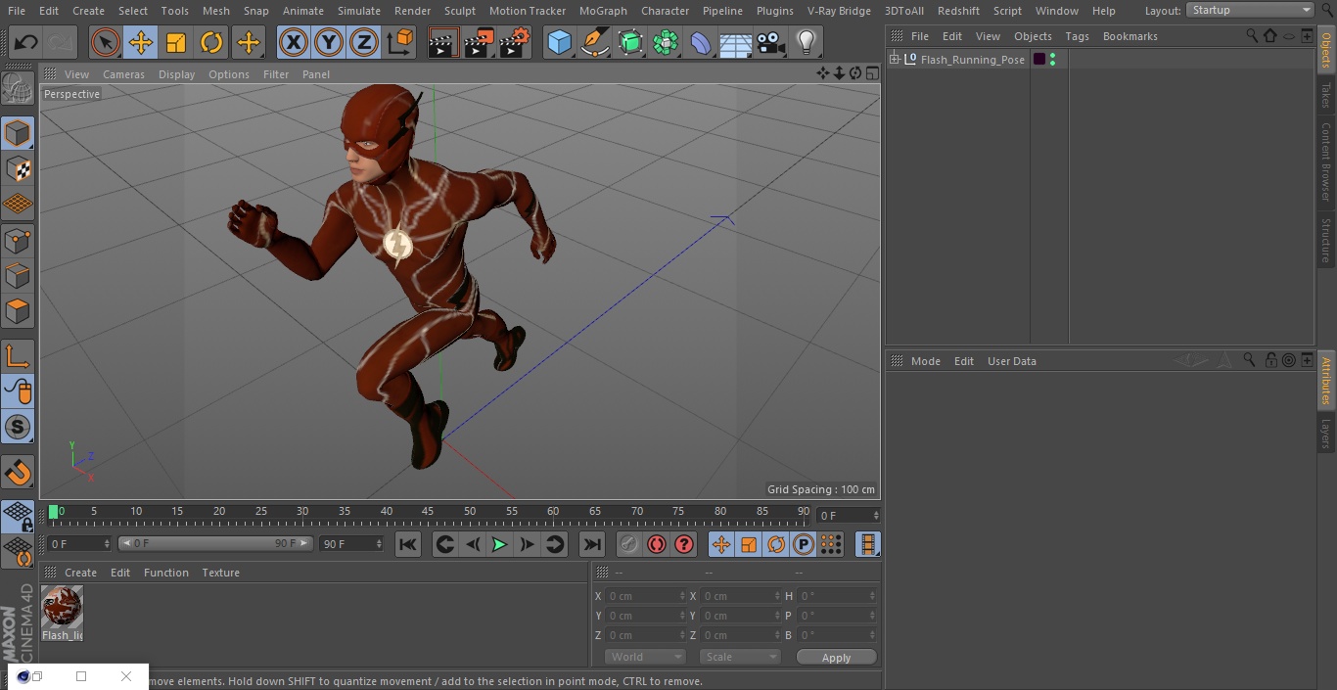1337x690 pixels.
Task: Switch to Model mode
Action: pyautogui.click(x=18, y=133)
